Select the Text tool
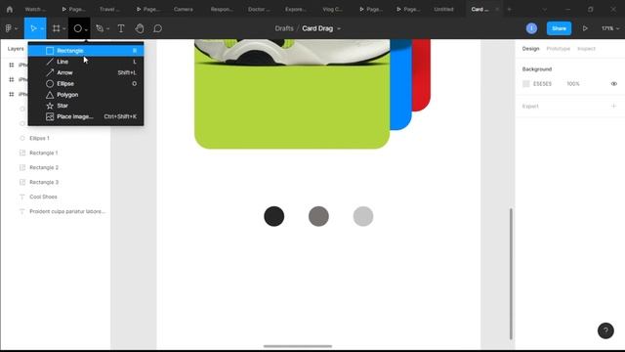The height and width of the screenshot is (352, 625). (121, 28)
